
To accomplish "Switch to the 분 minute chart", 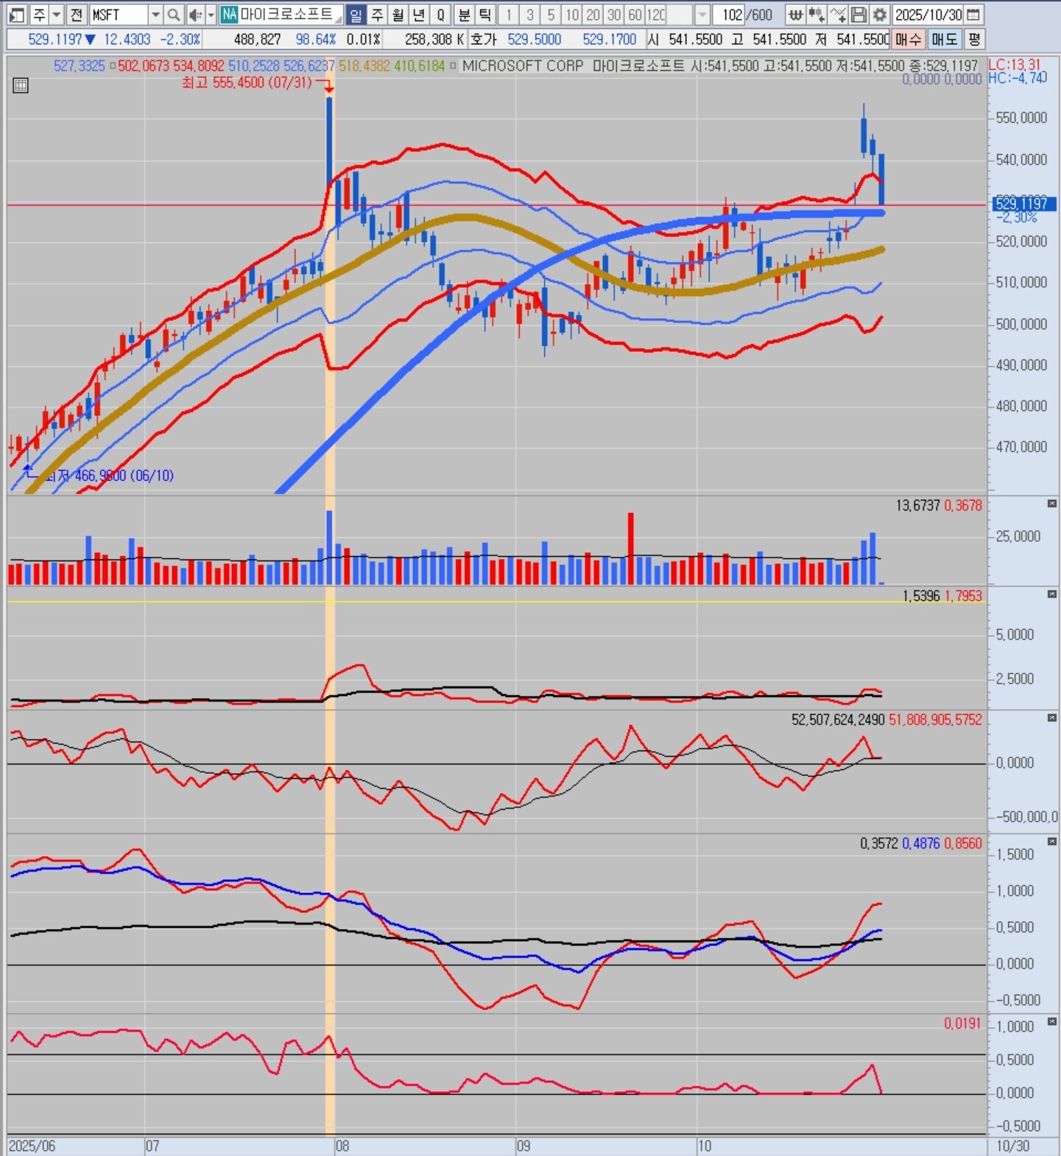I will pyautogui.click(x=465, y=14).
